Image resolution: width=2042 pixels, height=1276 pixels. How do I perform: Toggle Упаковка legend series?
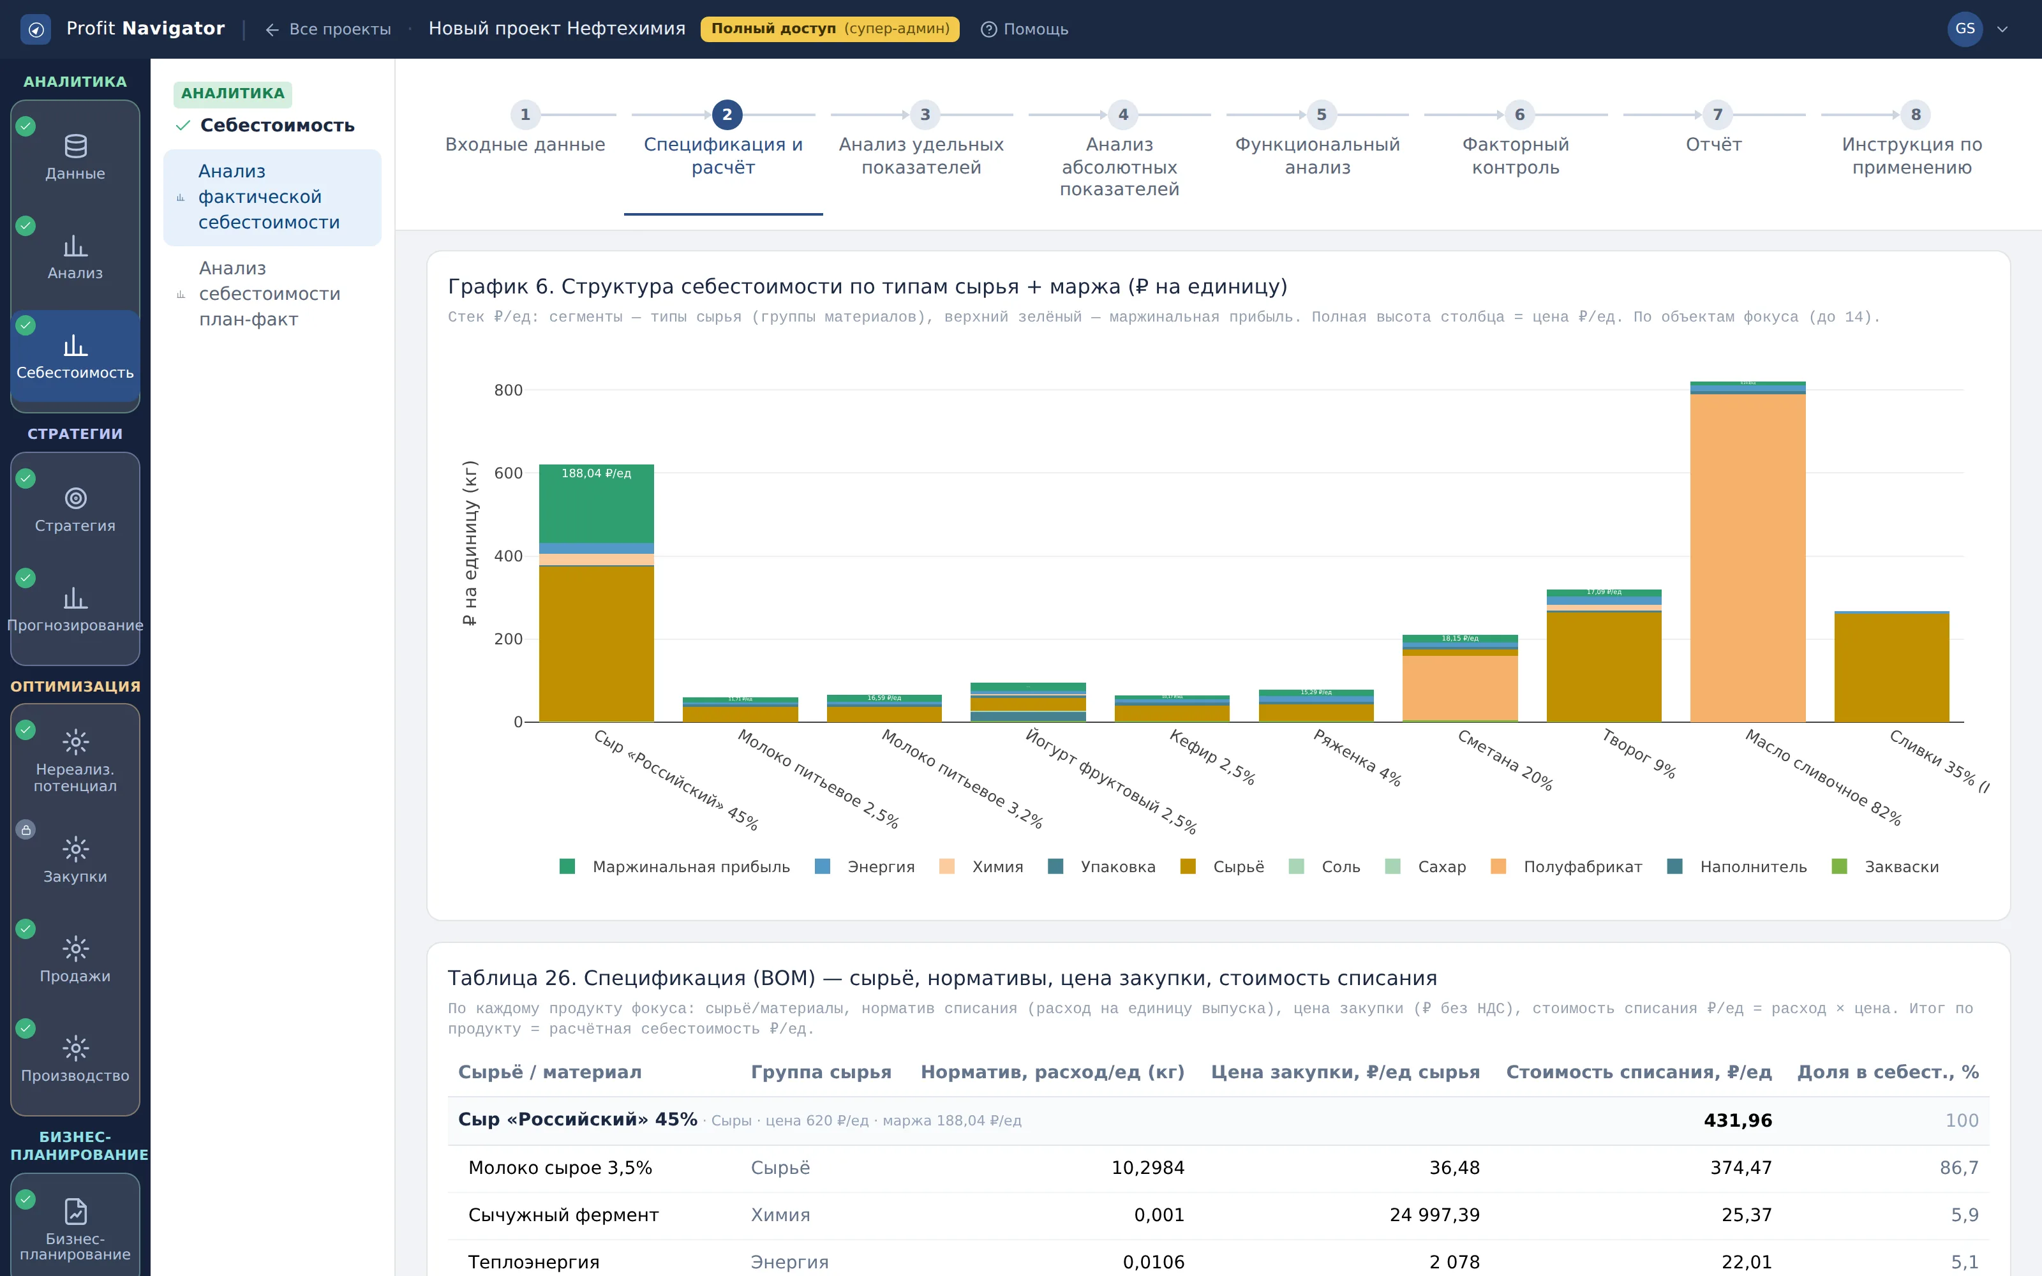coord(1101,866)
